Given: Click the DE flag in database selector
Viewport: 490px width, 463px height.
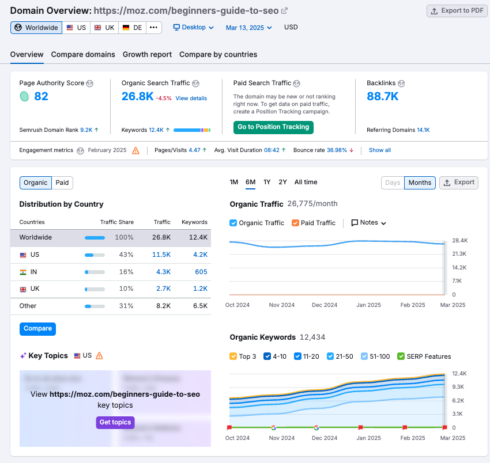Looking at the screenshot, I should click(126, 28).
